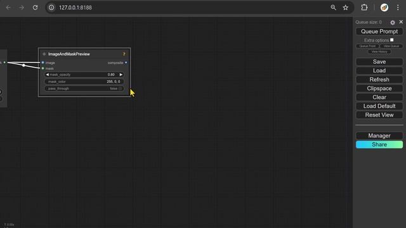
Task: Click the address bar URL 127.0.0.1:8188
Action: click(75, 8)
